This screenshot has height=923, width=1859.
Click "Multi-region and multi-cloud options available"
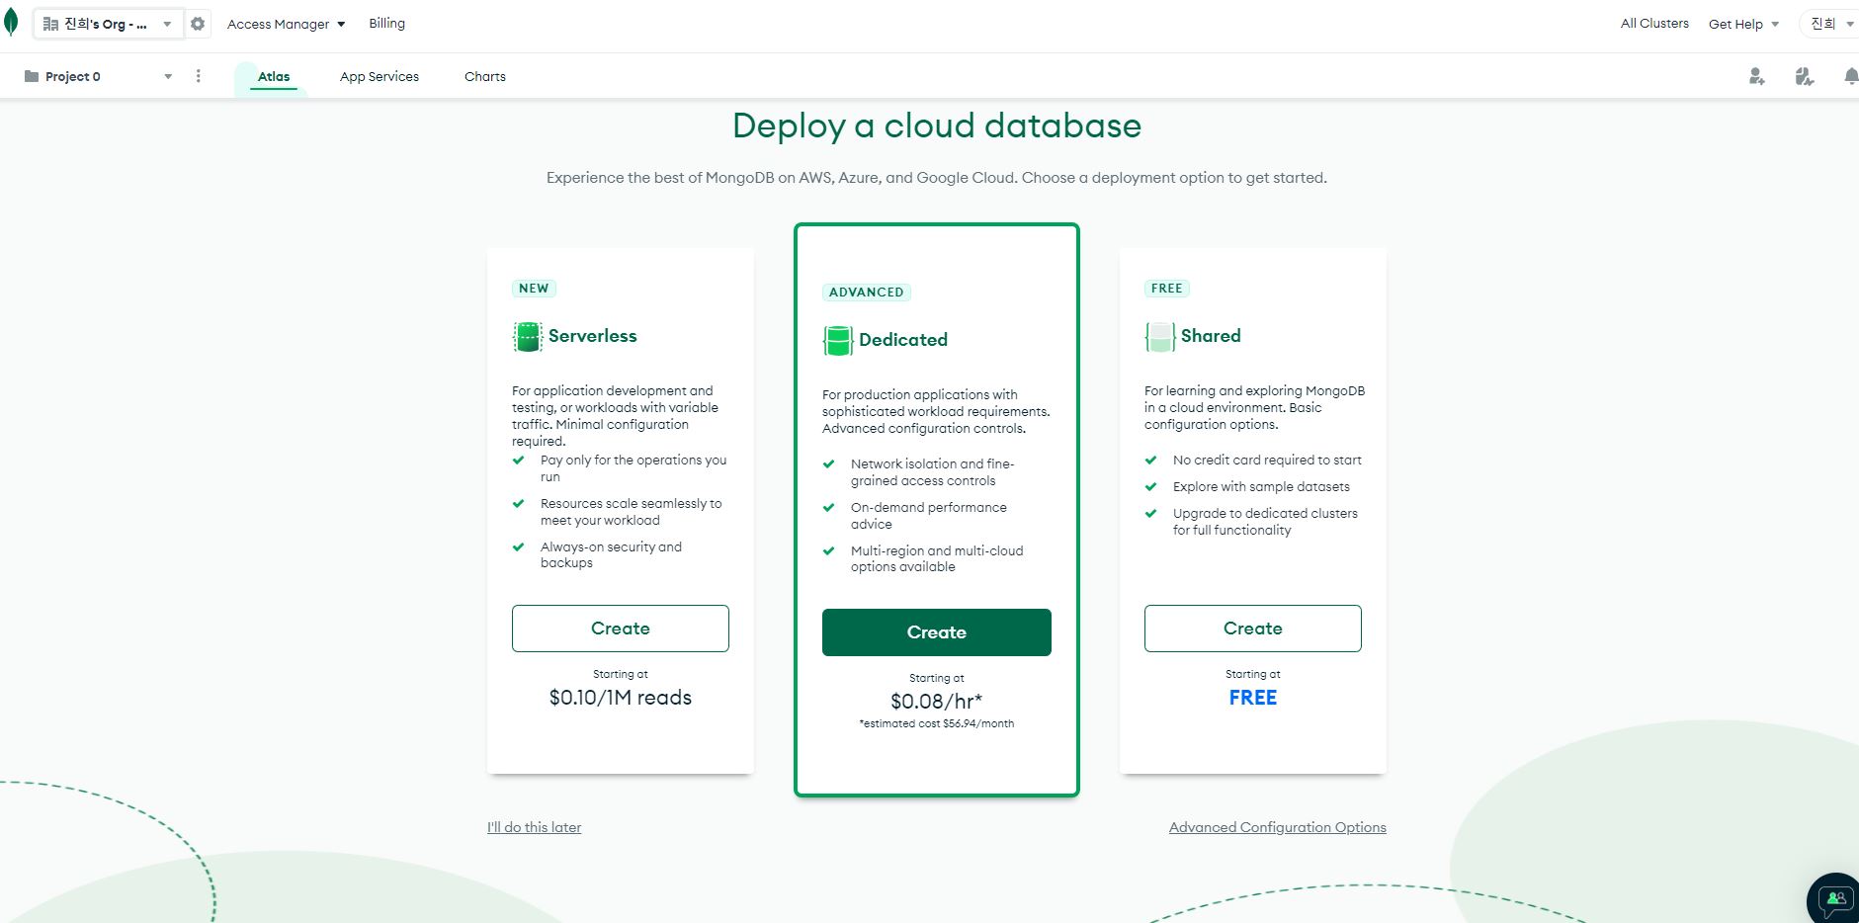(937, 559)
